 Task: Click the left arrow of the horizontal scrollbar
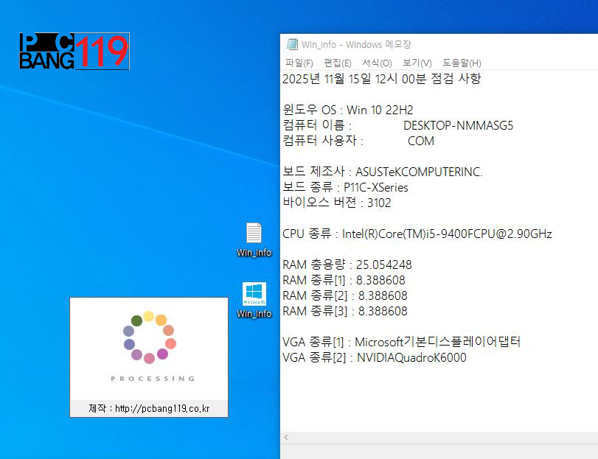click(x=286, y=438)
